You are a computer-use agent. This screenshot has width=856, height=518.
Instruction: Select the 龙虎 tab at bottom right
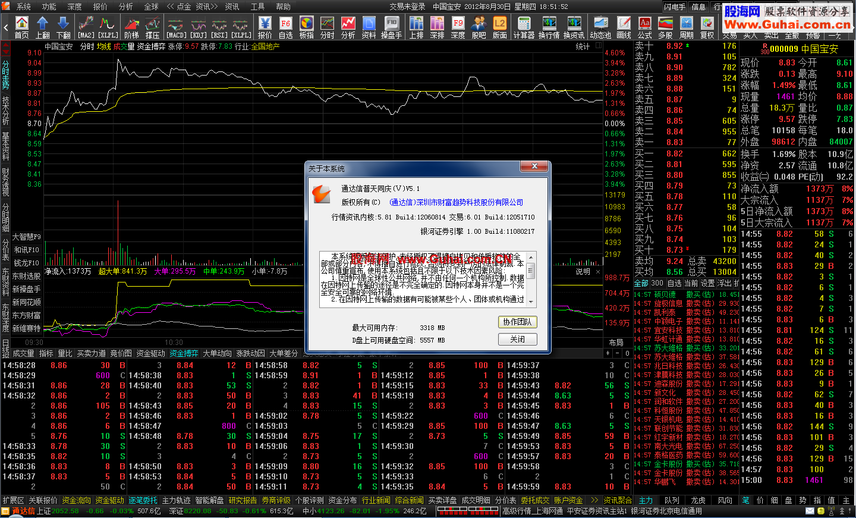698,500
